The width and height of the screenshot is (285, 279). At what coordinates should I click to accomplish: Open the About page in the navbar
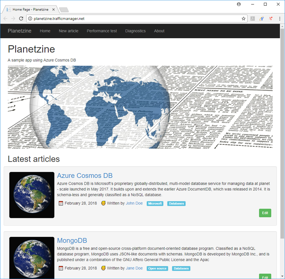pyautogui.click(x=159, y=31)
